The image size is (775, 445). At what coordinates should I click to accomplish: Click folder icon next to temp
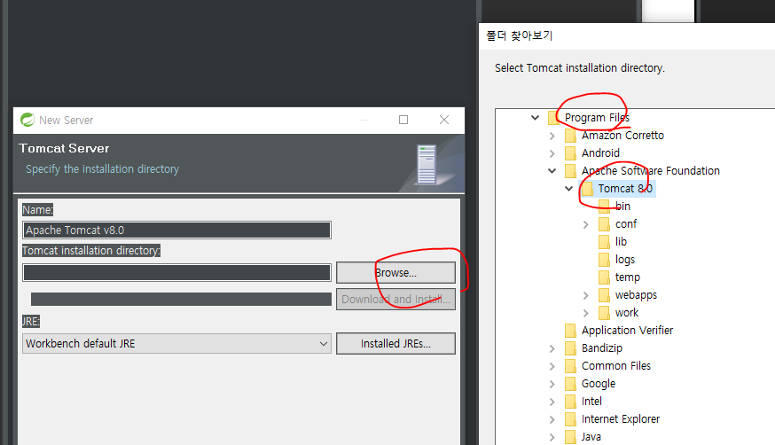604,277
